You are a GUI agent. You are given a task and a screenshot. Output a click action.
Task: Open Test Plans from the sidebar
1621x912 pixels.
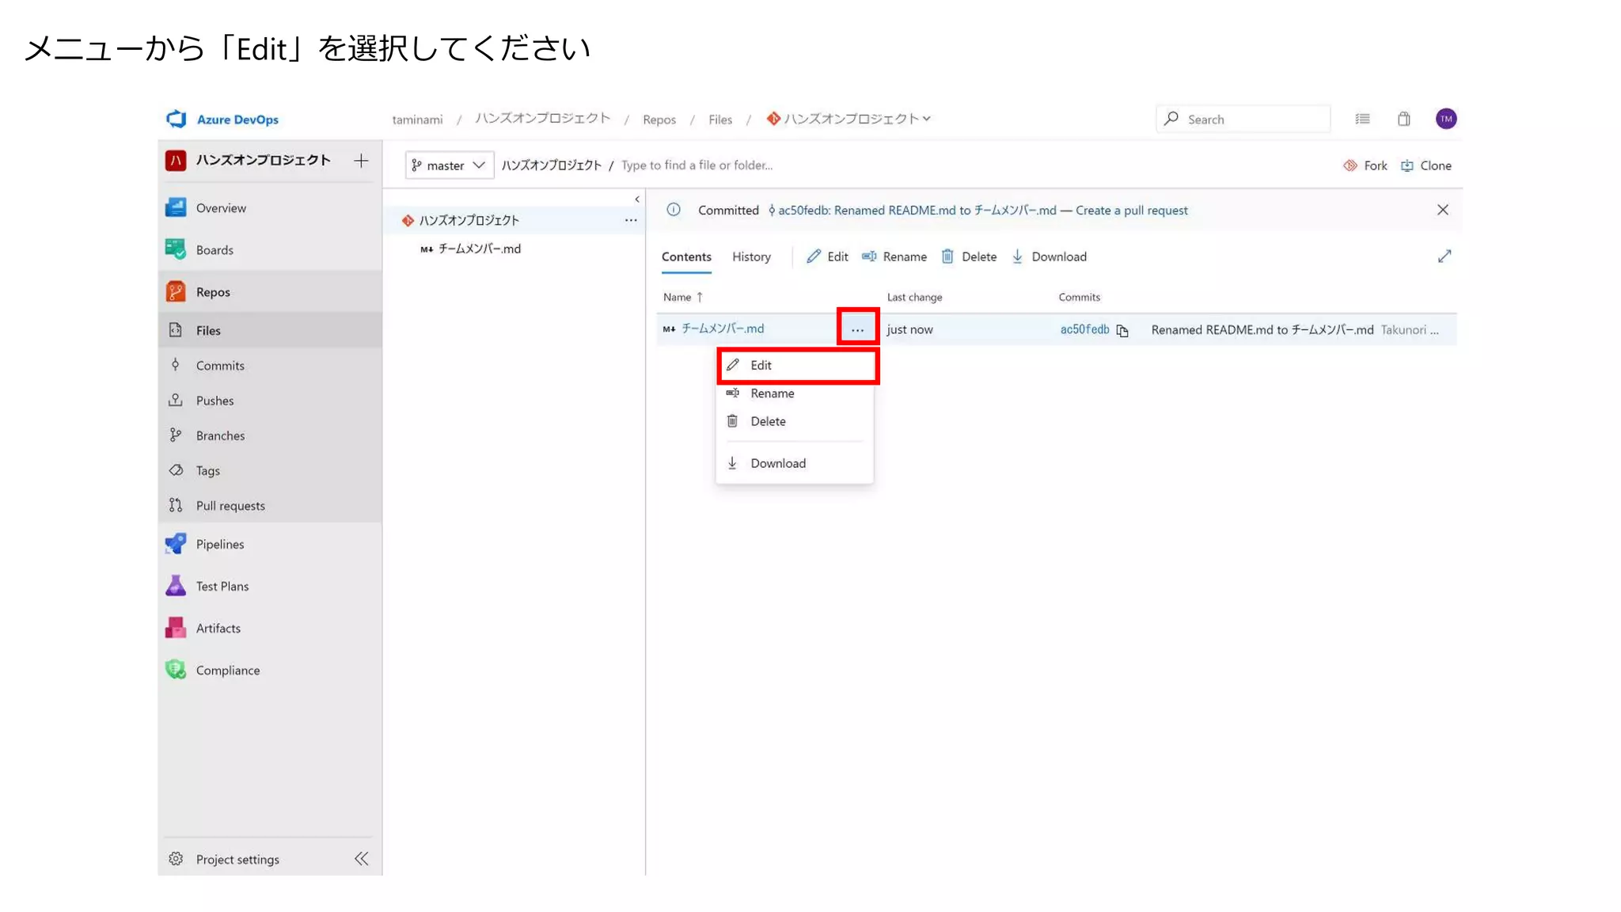(270, 586)
